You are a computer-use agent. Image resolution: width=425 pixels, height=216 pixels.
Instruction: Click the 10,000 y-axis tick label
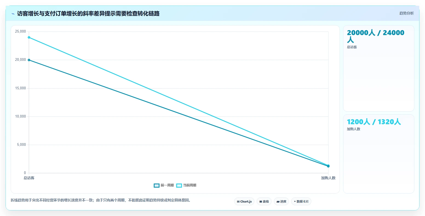point(21,116)
